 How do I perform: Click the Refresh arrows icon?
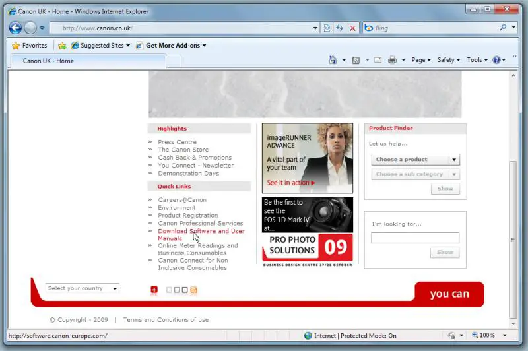click(x=339, y=28)
